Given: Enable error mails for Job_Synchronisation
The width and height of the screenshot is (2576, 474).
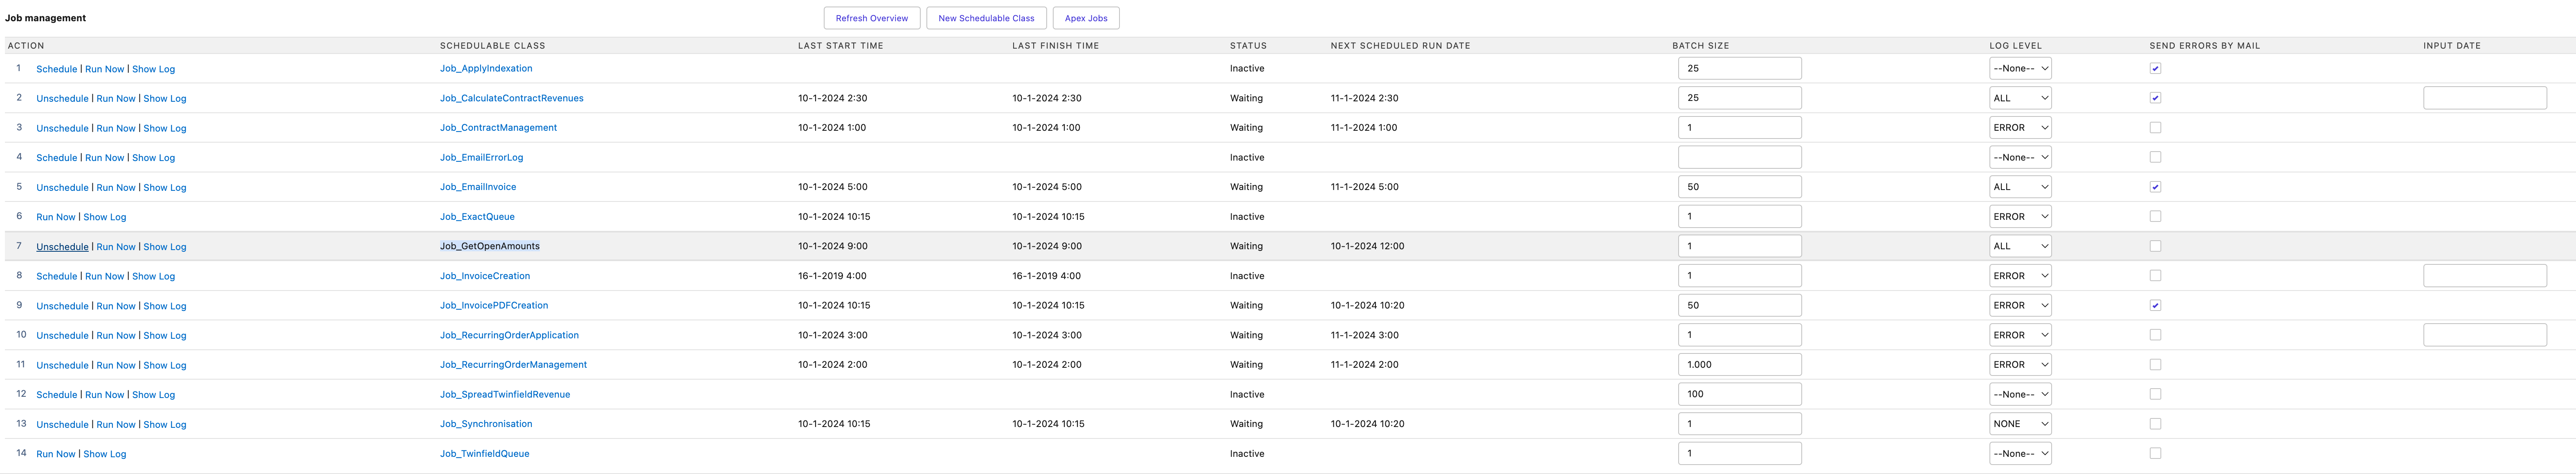Looking at the screenshot, I should [2155, 424].
